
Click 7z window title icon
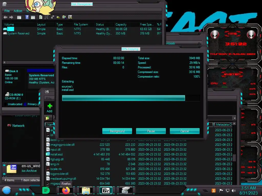click(47, 92)
